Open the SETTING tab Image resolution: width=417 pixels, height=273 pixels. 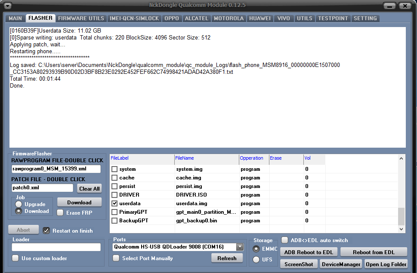365,18
